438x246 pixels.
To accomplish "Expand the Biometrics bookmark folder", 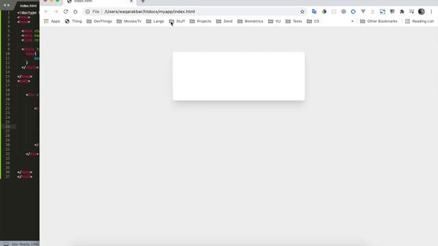I will (250, 21).
